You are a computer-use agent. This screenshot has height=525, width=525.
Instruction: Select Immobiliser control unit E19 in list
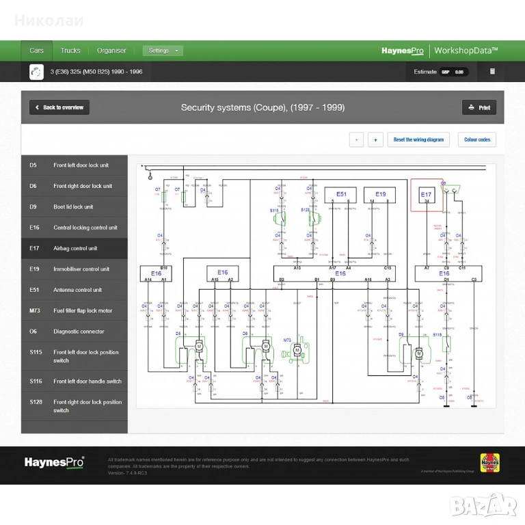[x=75, y=269]
